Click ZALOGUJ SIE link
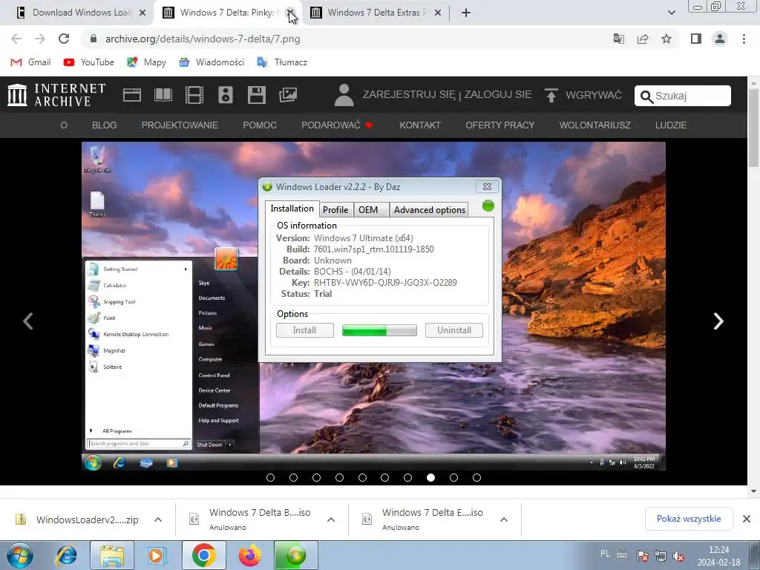Image resolution: width=760 pixels, height=570 pixels. (x=498, y=94)
